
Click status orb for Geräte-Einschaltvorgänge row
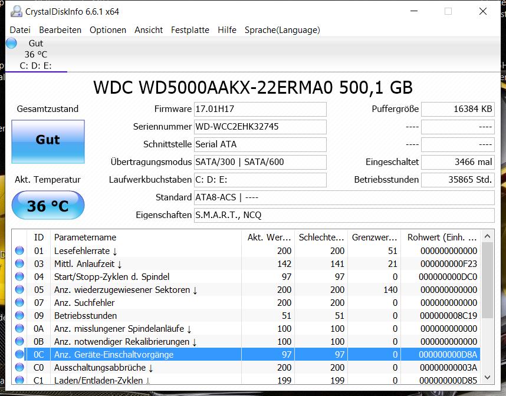click(x=19, y=354)
